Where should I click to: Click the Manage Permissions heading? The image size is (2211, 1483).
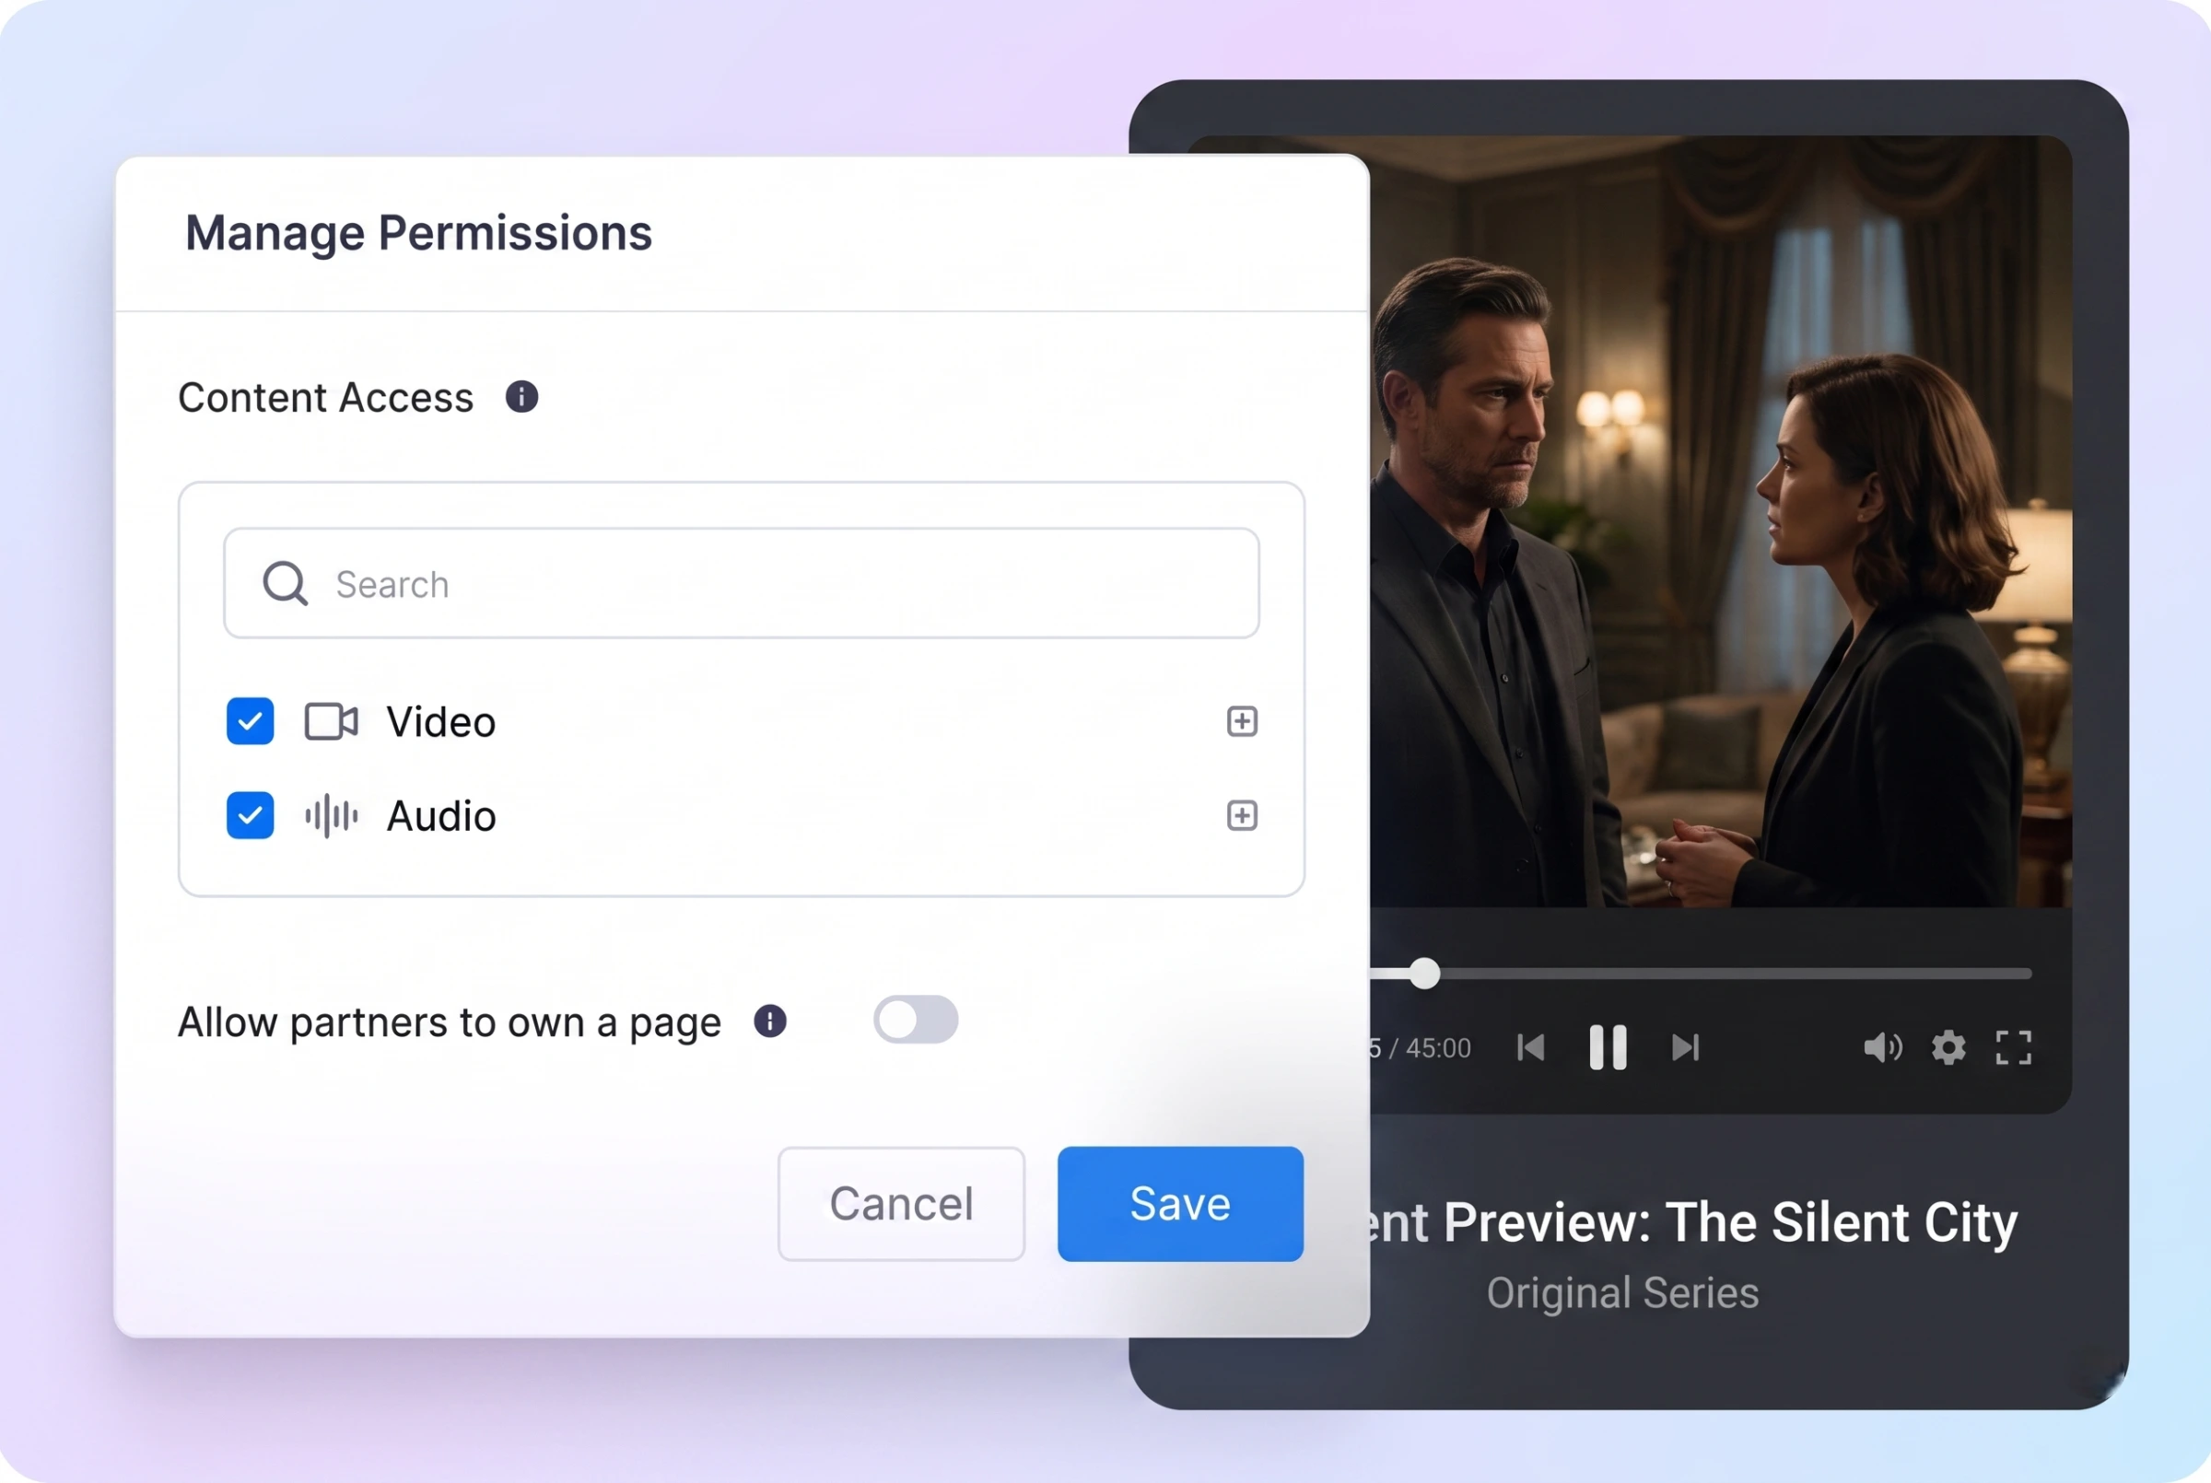[418, 233]
